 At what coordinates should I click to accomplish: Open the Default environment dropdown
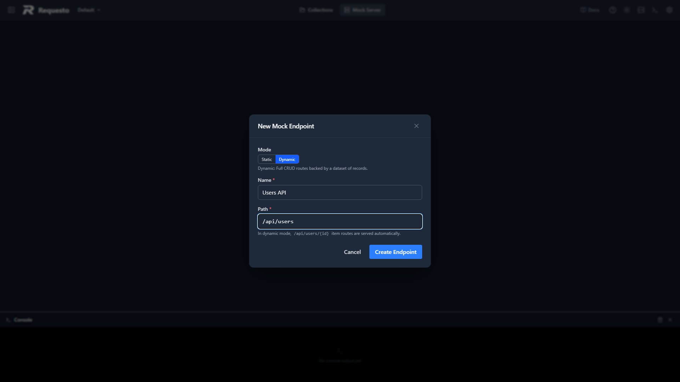point(89,10)
